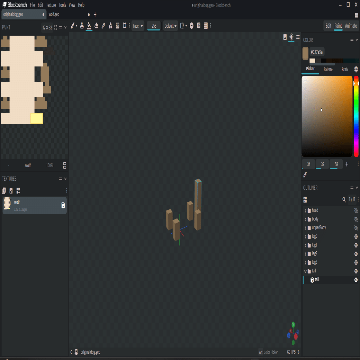Click the new tab plus button
Viewport: 360px width, 360px height.
click(95, 15)
